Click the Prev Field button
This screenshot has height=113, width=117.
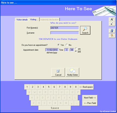(x=90, y=103)
